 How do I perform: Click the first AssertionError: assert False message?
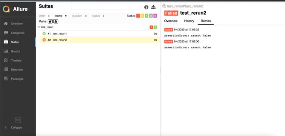tap(187, 36)
